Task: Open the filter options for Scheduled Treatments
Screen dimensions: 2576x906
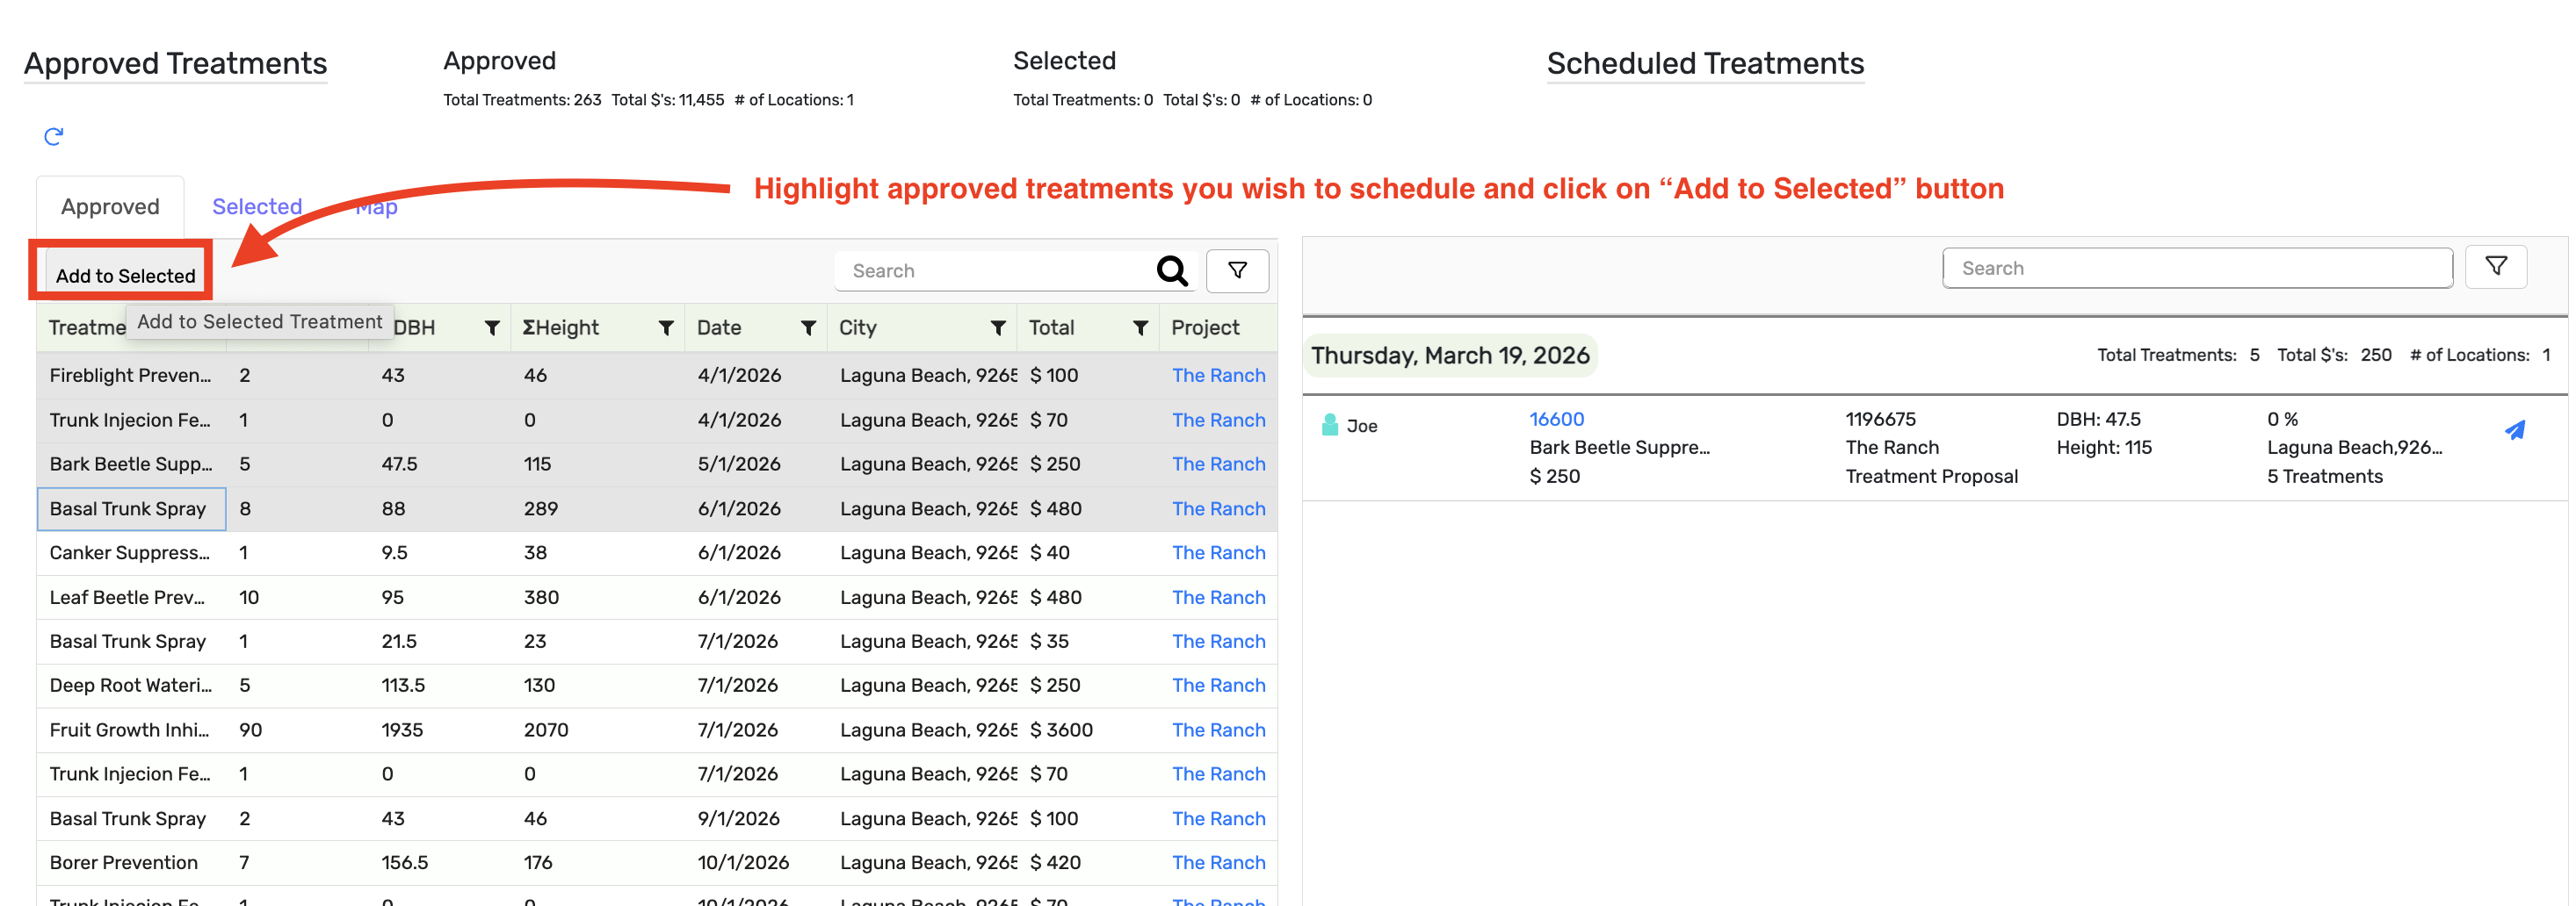Action: click(2497, 266)
